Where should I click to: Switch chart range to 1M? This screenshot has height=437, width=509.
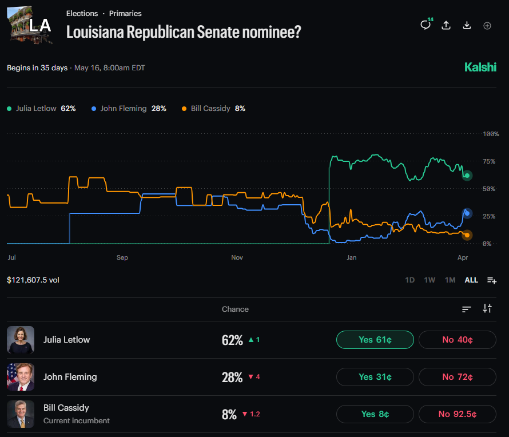point(450,280)
